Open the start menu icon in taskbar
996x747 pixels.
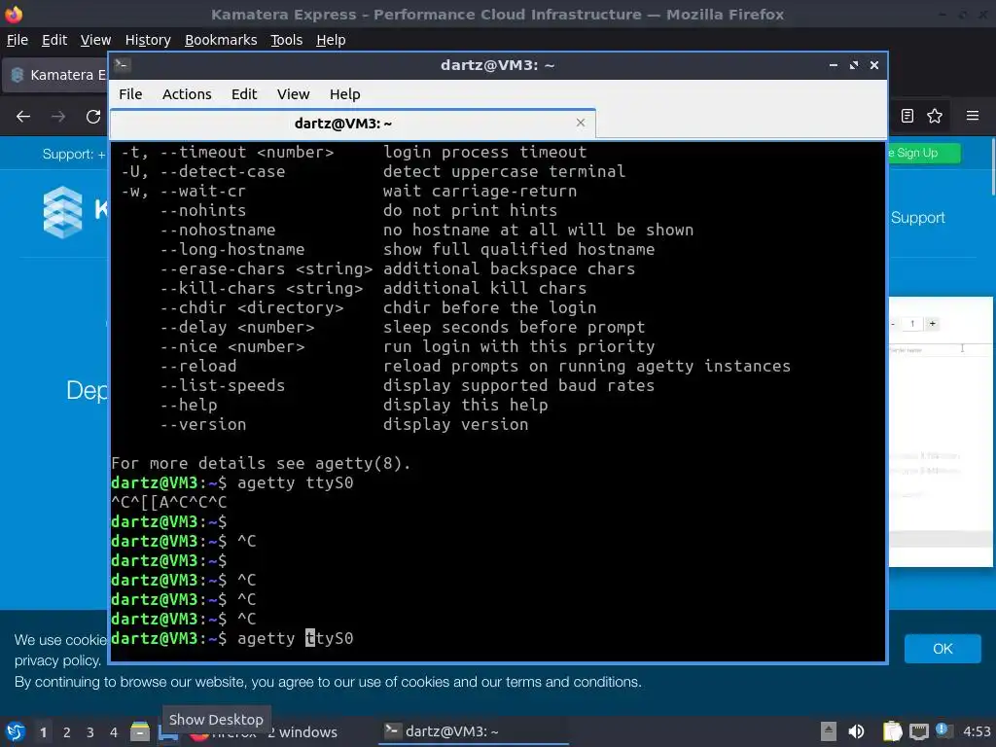pyautogui.click(x=16, y=731)
